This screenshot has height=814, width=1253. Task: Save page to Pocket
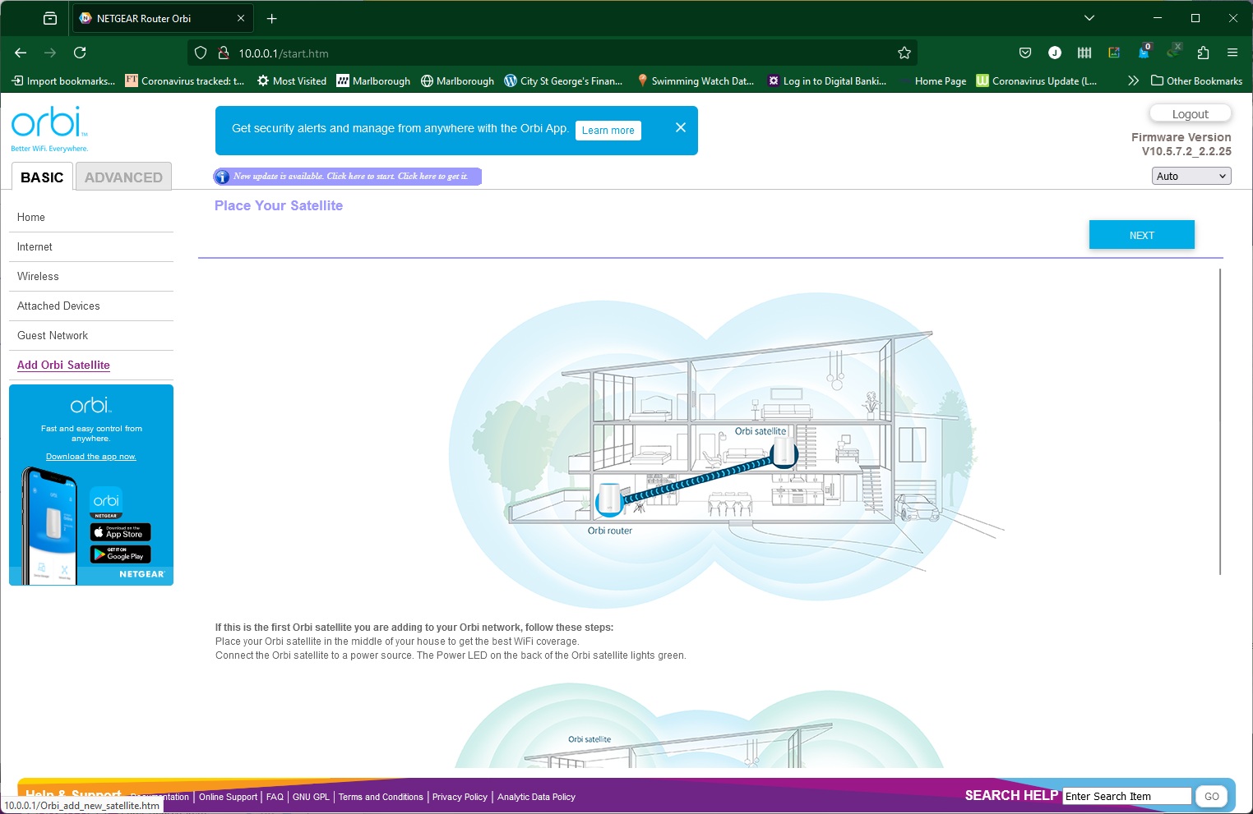click(1025, 53)
